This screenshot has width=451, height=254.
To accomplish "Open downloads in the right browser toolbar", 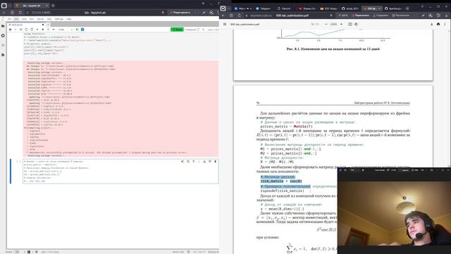I will click(x=446, y=16).
